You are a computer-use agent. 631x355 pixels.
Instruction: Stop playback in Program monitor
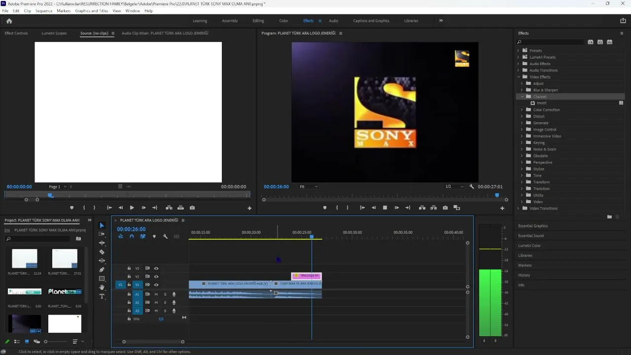[385, 208]
